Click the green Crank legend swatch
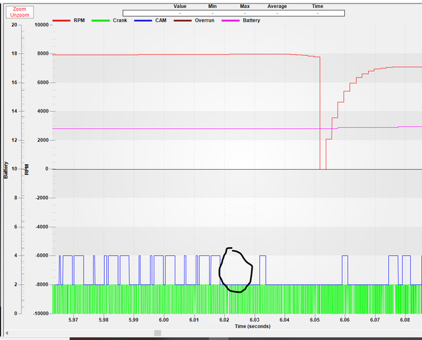 pos(101,20)
